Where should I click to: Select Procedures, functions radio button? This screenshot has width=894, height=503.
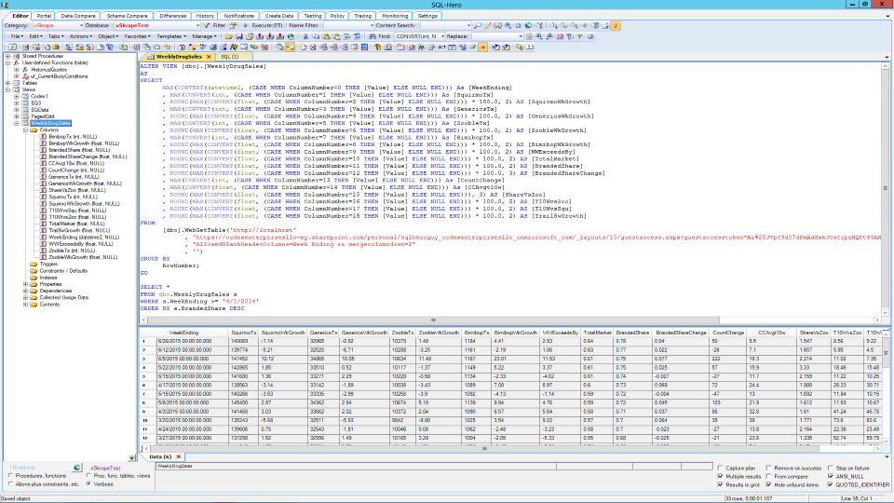pos(11,476)
